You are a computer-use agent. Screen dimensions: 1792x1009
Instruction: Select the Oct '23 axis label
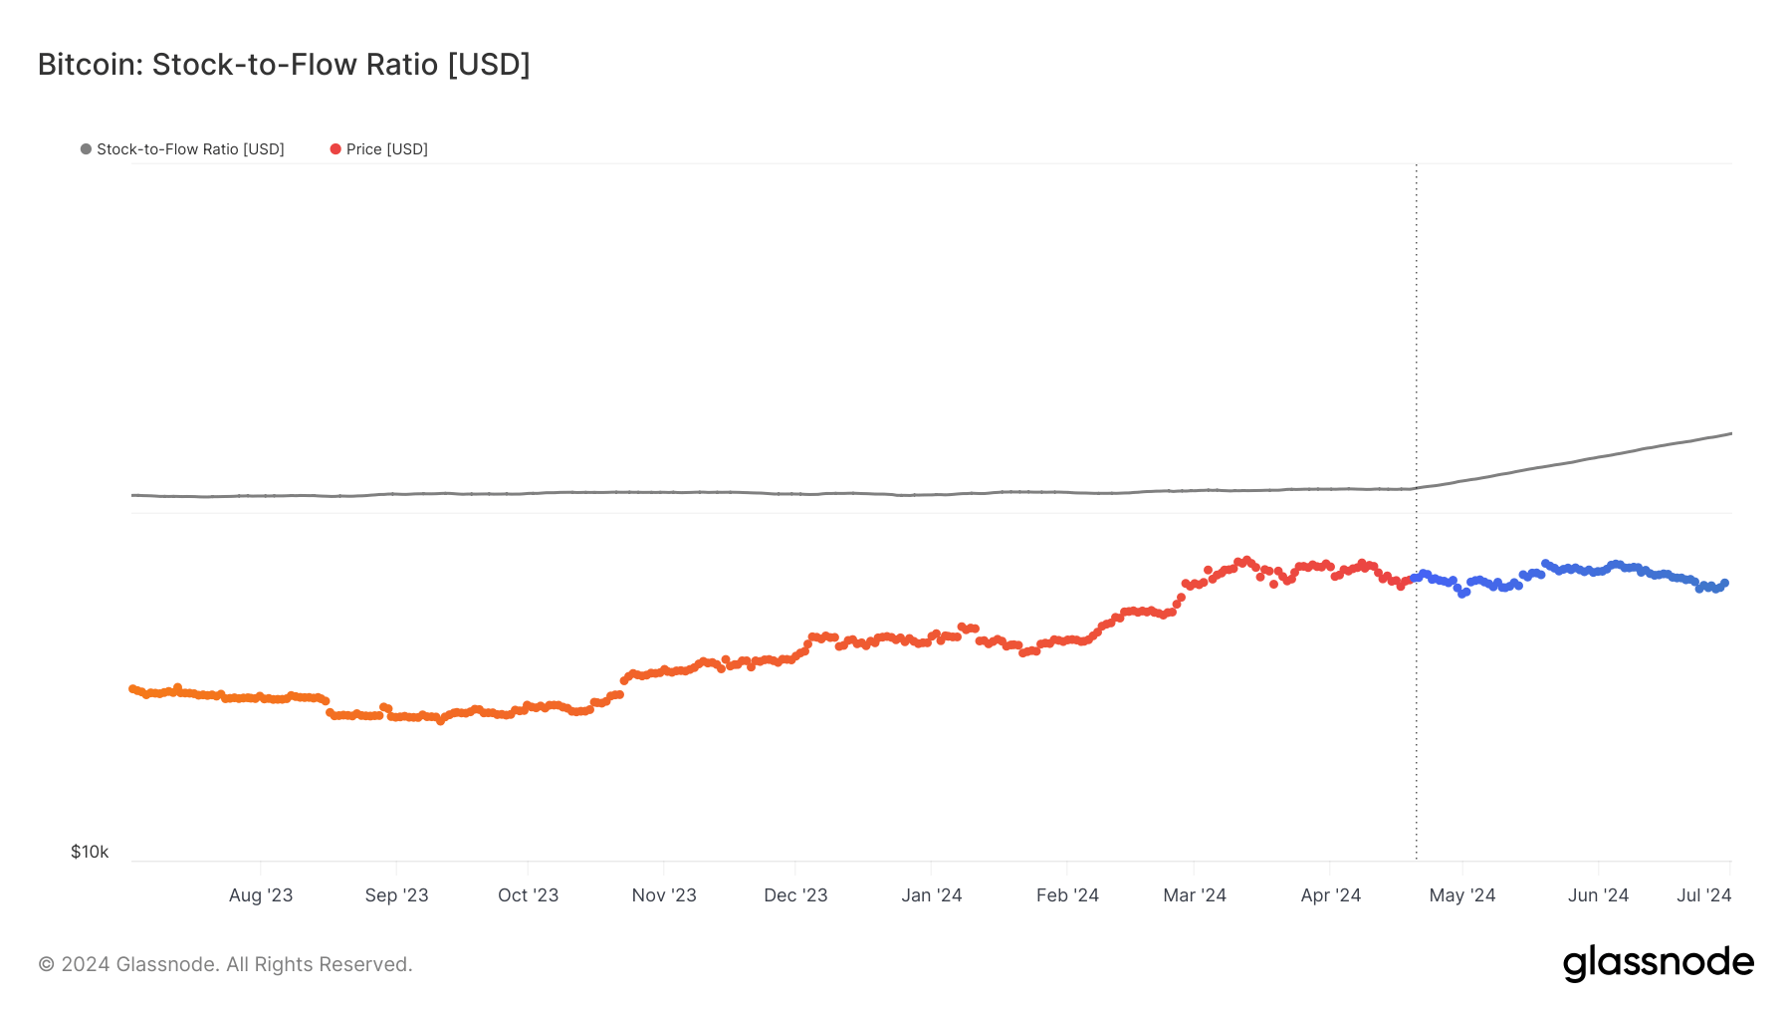tap(528, 895)
